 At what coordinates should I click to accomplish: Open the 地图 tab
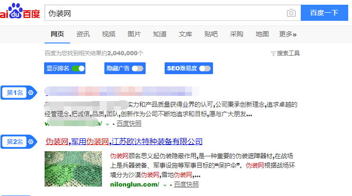pos(262,34)
